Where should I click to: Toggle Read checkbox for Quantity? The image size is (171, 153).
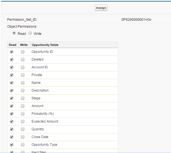[x=12, y=129]
